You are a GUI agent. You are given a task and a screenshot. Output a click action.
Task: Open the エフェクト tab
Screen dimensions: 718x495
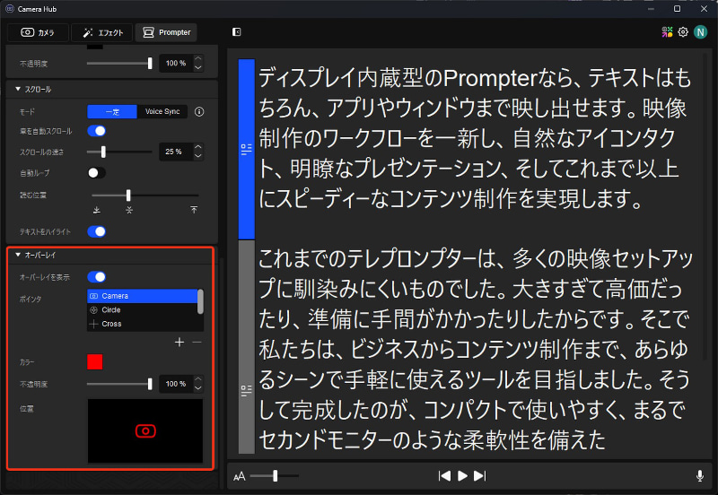(102, 32)
